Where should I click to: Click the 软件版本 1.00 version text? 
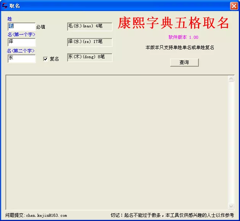point(184,37)
